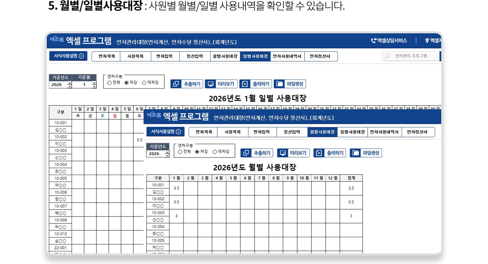488x264 pixels.
Task: Click the lightbulb 엑셀 link at header edge
Action: click(x=433, y=41)
